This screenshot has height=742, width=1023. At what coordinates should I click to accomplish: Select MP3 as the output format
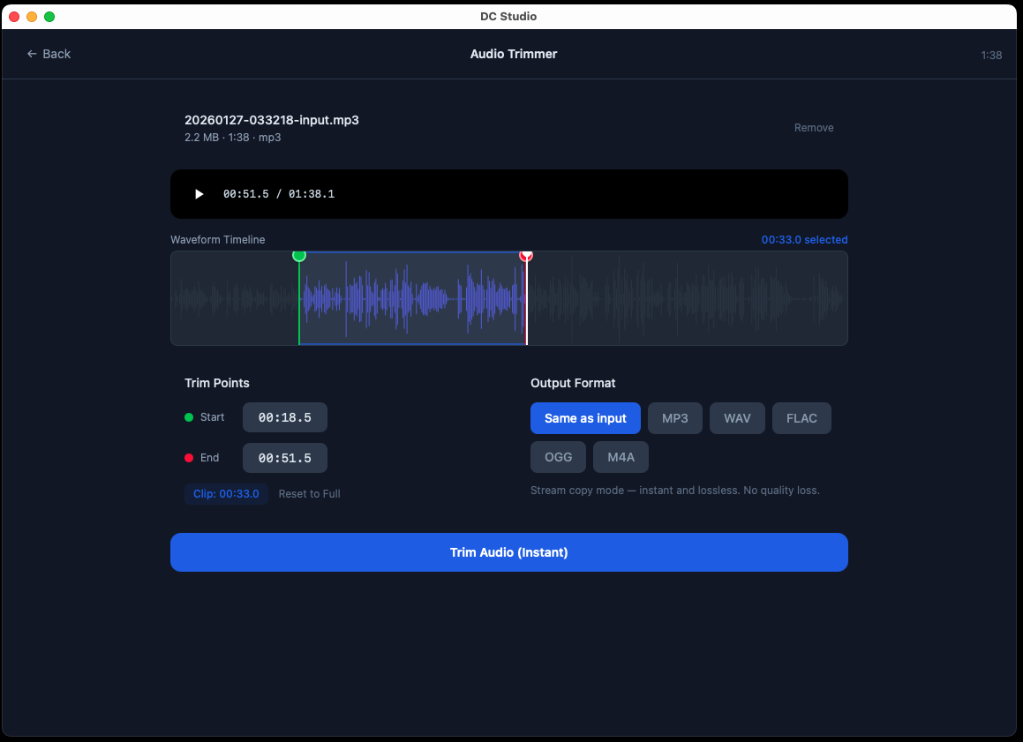click(674, 417)
